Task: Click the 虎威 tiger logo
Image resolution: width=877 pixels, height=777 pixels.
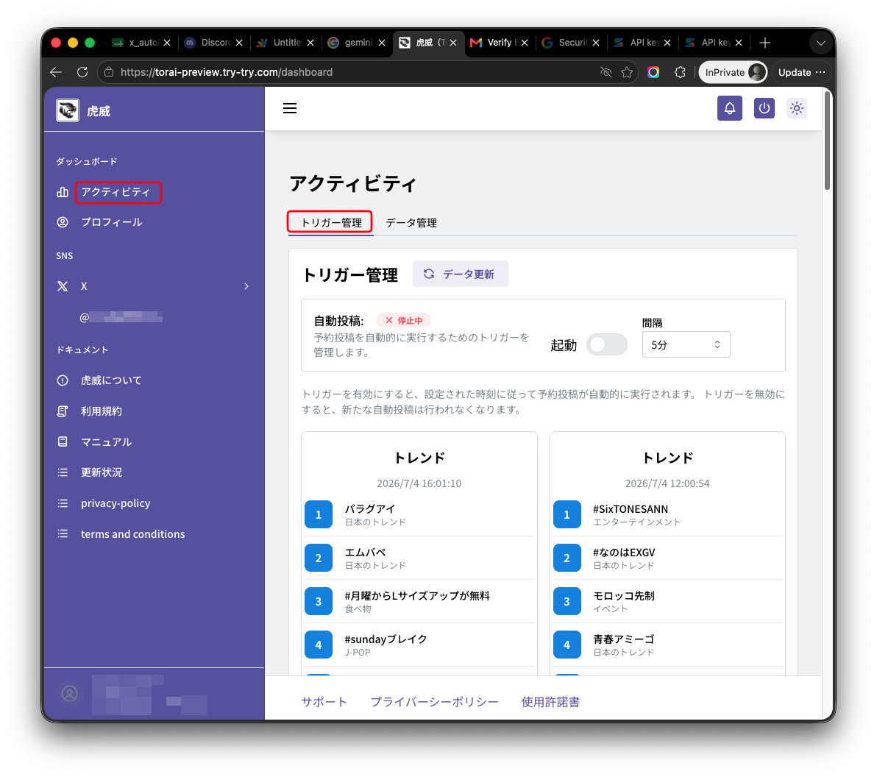Action: (x=67, y=110)
